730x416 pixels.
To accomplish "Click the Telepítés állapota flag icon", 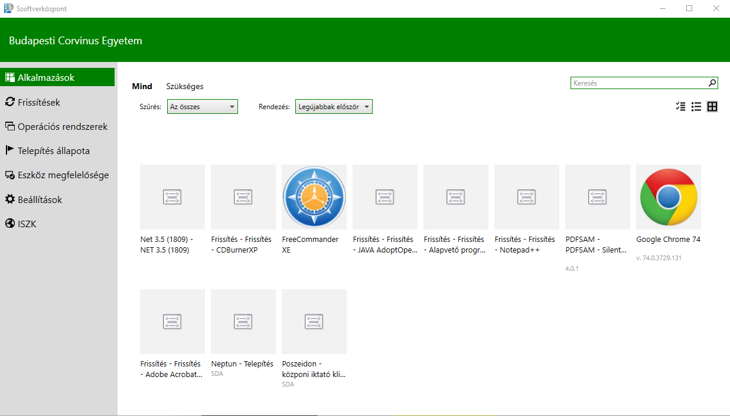I will click(x=9, y=150).
